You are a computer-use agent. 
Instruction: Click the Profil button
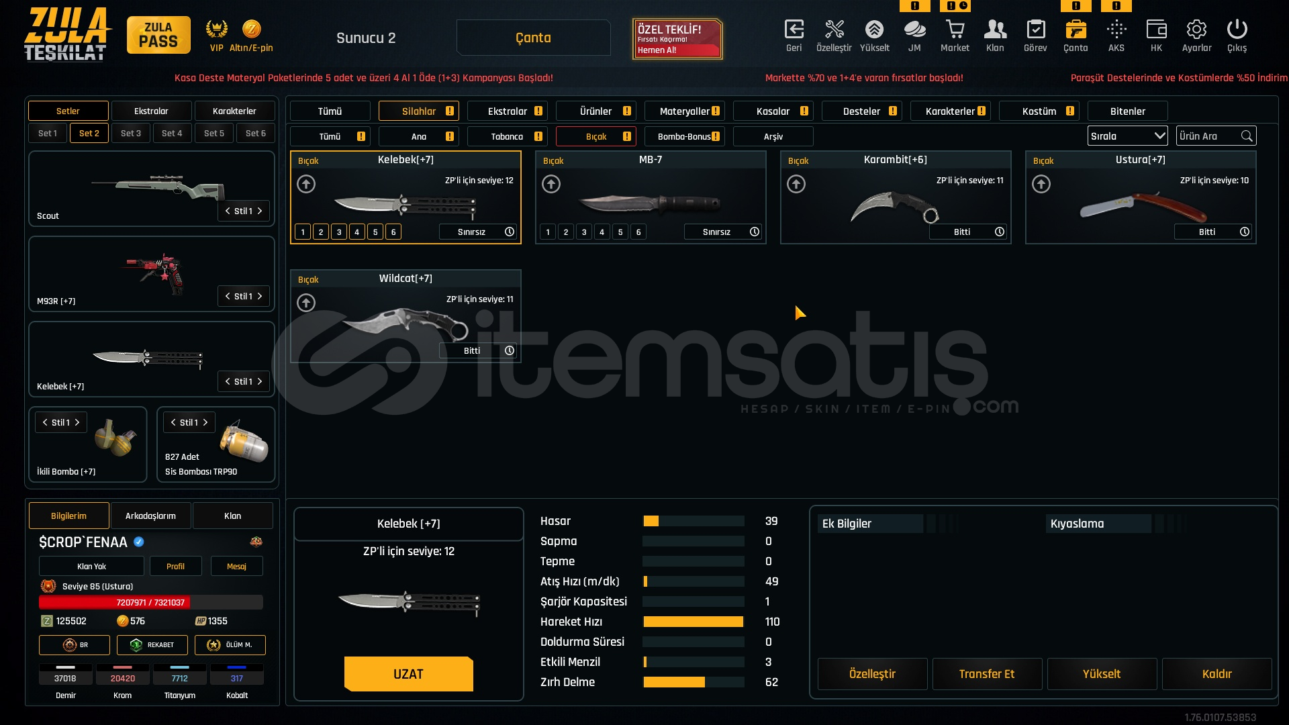pyautogui.click(x=175, y=567)
